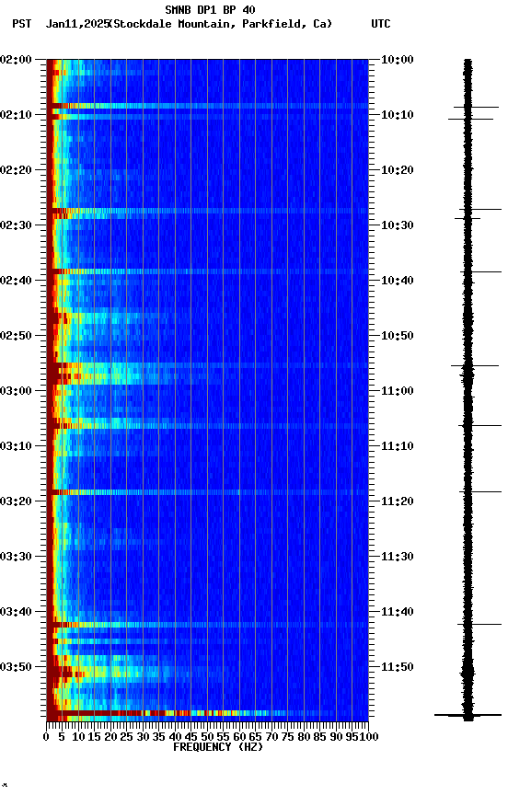The image size is (508, 795).
Task: Click the '03:40' PST time label
Action: pos(16,612)
